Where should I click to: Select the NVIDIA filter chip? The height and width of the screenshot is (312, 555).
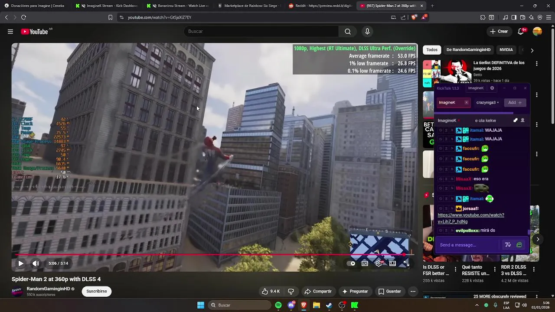coord(506,50)
